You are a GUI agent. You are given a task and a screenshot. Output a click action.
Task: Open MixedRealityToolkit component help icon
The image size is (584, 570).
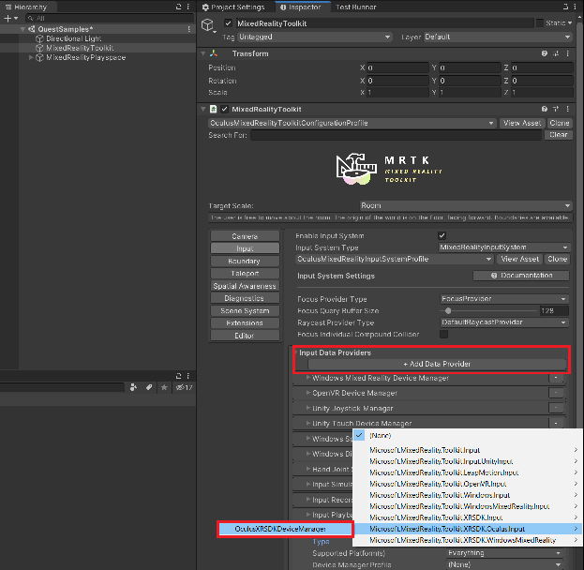(544, 109)
